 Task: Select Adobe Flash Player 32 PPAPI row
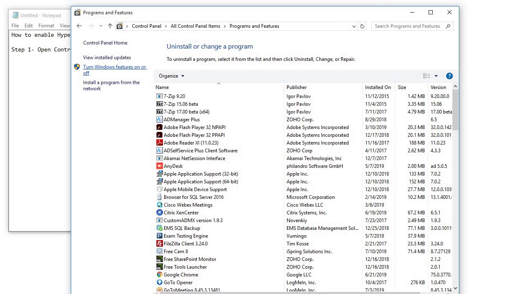pyautogui.click(x=304, y=135)
